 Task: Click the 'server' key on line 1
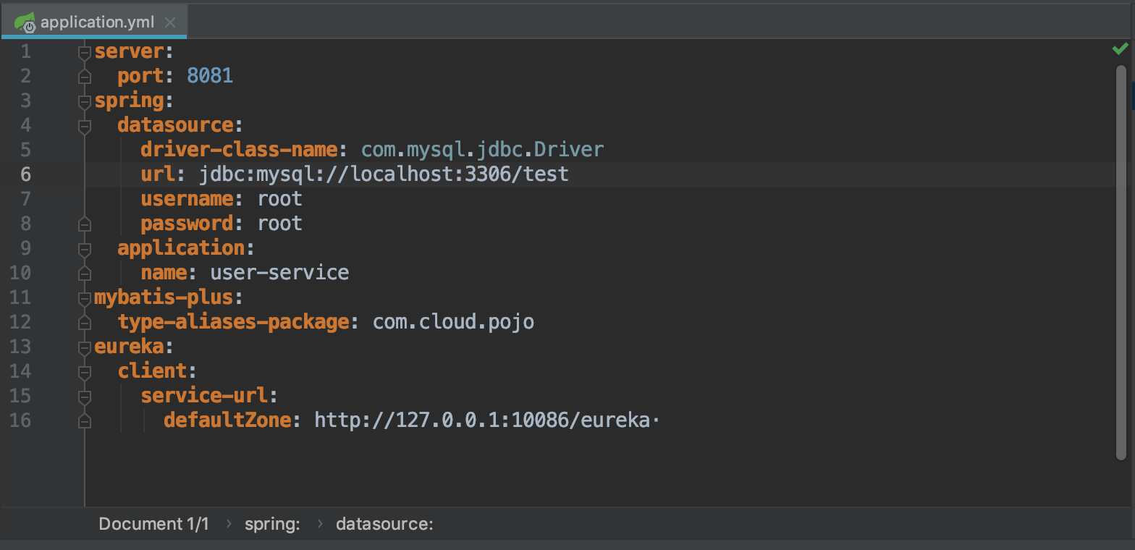(x=130, y=51)
